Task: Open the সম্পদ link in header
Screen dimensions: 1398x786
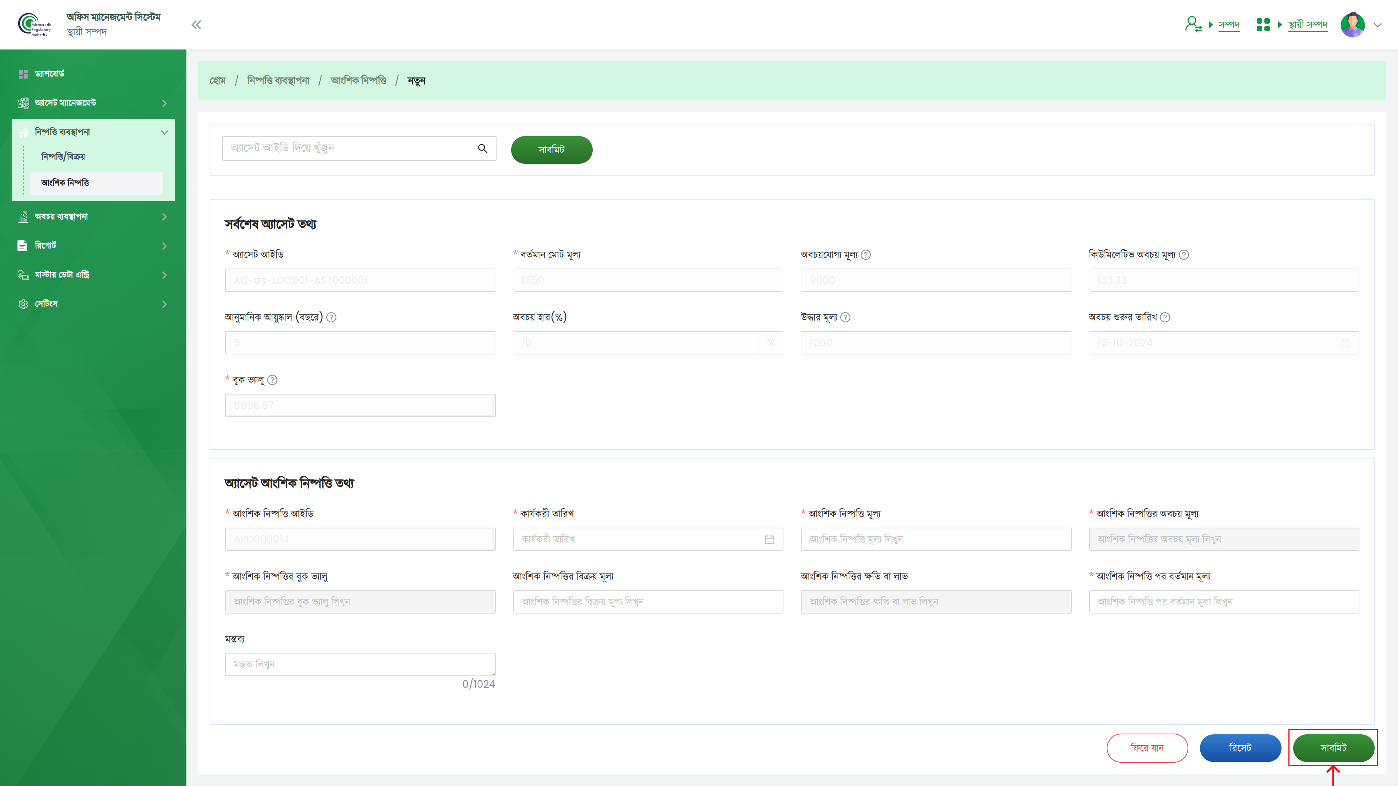Action: click(1229, 25)
